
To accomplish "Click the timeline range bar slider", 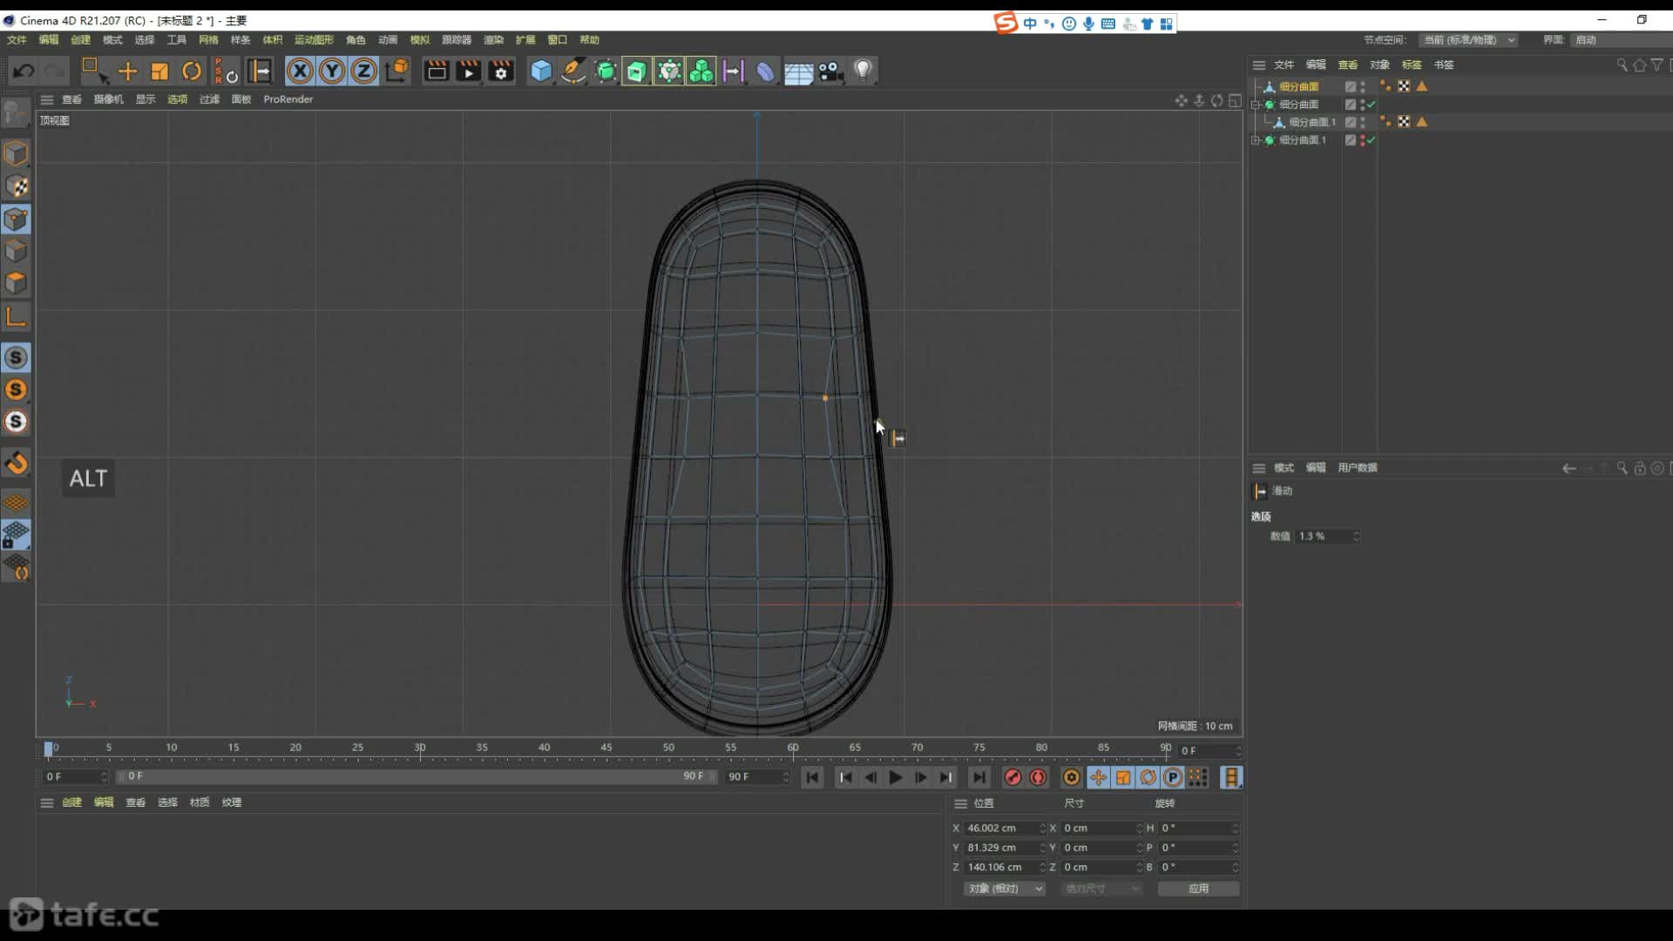I will pyautogui.click(x=417, y=776).
